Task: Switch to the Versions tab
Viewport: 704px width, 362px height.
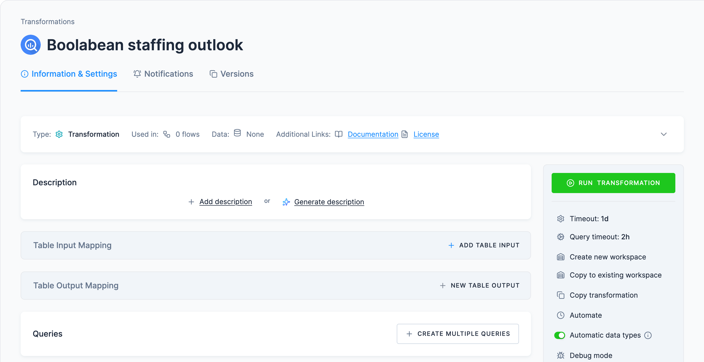Action: [x=232, y=74]
